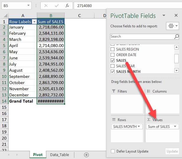Click the next sheet navigation arrow
182x159 pixels.
pos(17,155)
